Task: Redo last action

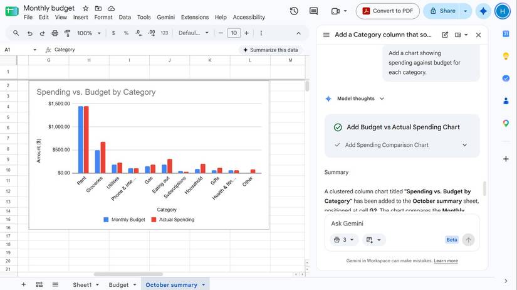Action: pos(42,33)
